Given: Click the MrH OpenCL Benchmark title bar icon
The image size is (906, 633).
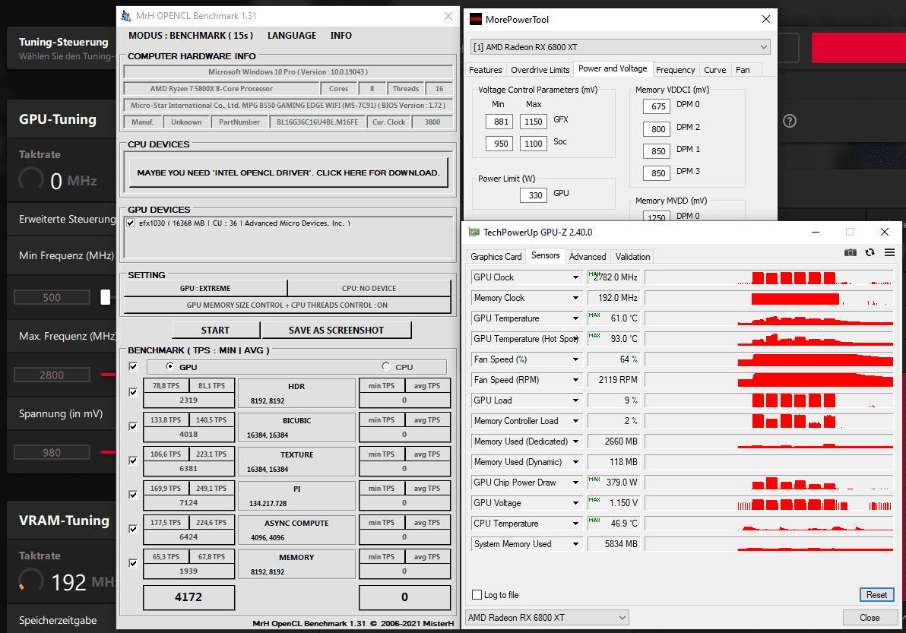Looking at the screenshot, I should point(126,16).
